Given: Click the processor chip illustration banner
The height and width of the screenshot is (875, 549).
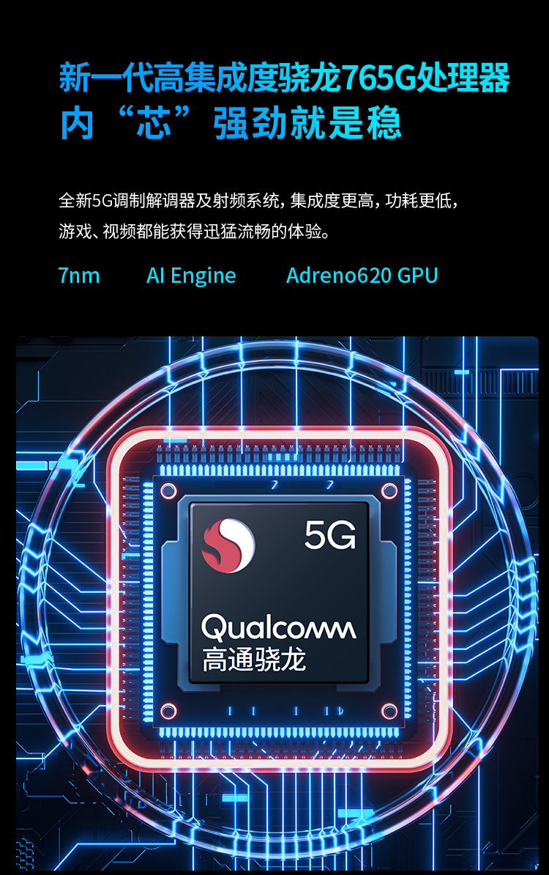Looking at the screenshot, I should coord(277,602).
